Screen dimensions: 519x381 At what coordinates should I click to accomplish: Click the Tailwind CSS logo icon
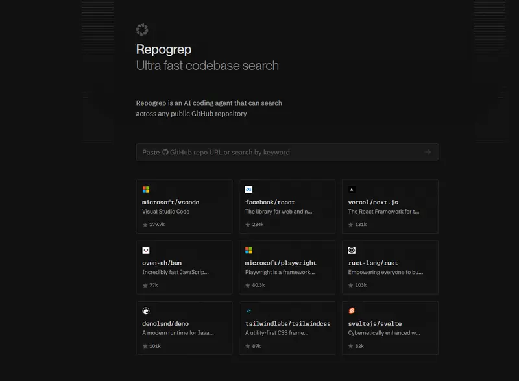(248, 311)
